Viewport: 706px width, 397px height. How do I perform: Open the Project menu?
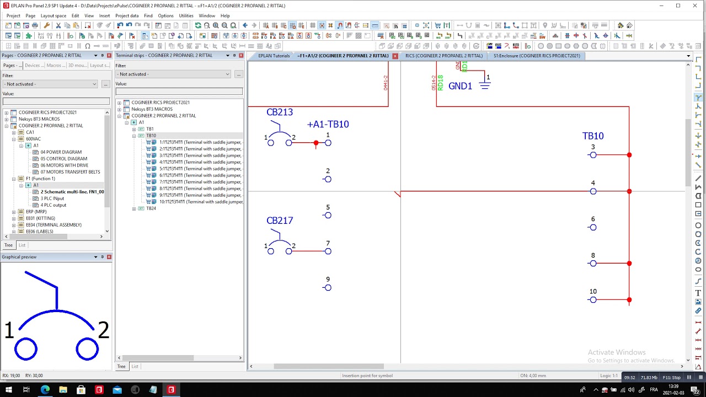pyautogui.click(x=13, y=15)
